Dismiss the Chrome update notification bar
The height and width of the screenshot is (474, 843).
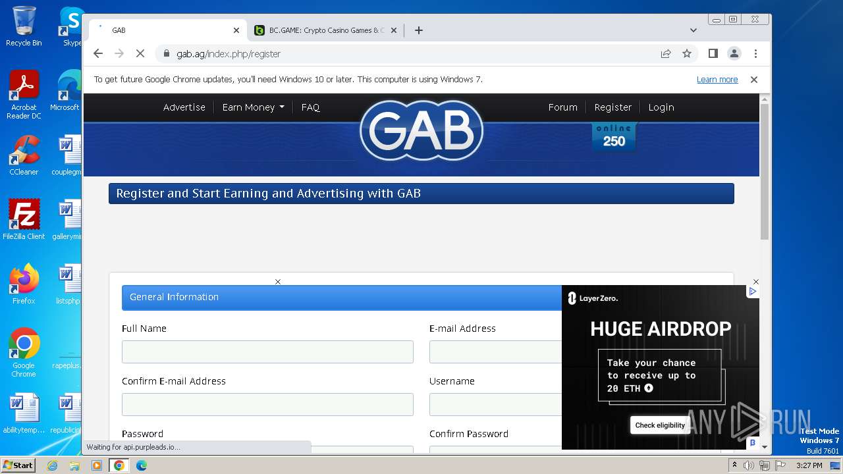(754, 80)
